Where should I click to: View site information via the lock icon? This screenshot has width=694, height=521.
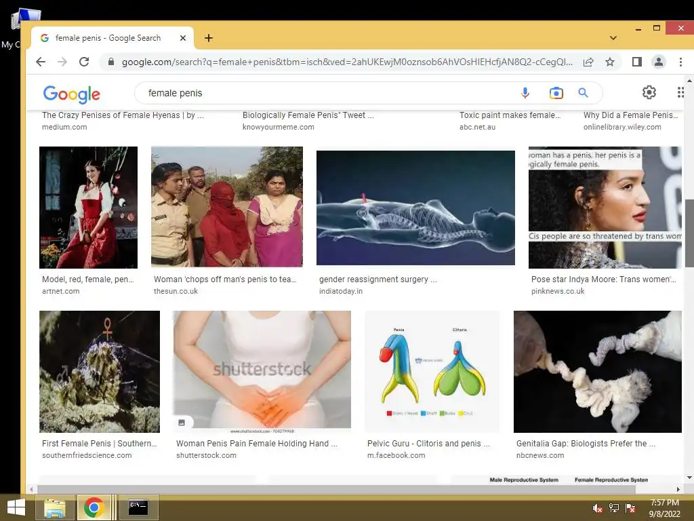pyautogui.click(x=111, y=62)
